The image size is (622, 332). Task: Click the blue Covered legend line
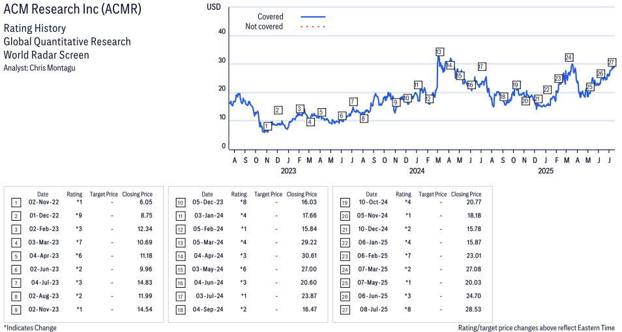click(313, 17)
